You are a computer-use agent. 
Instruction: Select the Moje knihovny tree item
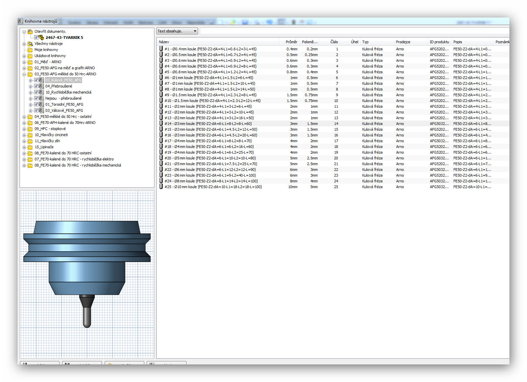pyautogui.click(x=46, y=50)
